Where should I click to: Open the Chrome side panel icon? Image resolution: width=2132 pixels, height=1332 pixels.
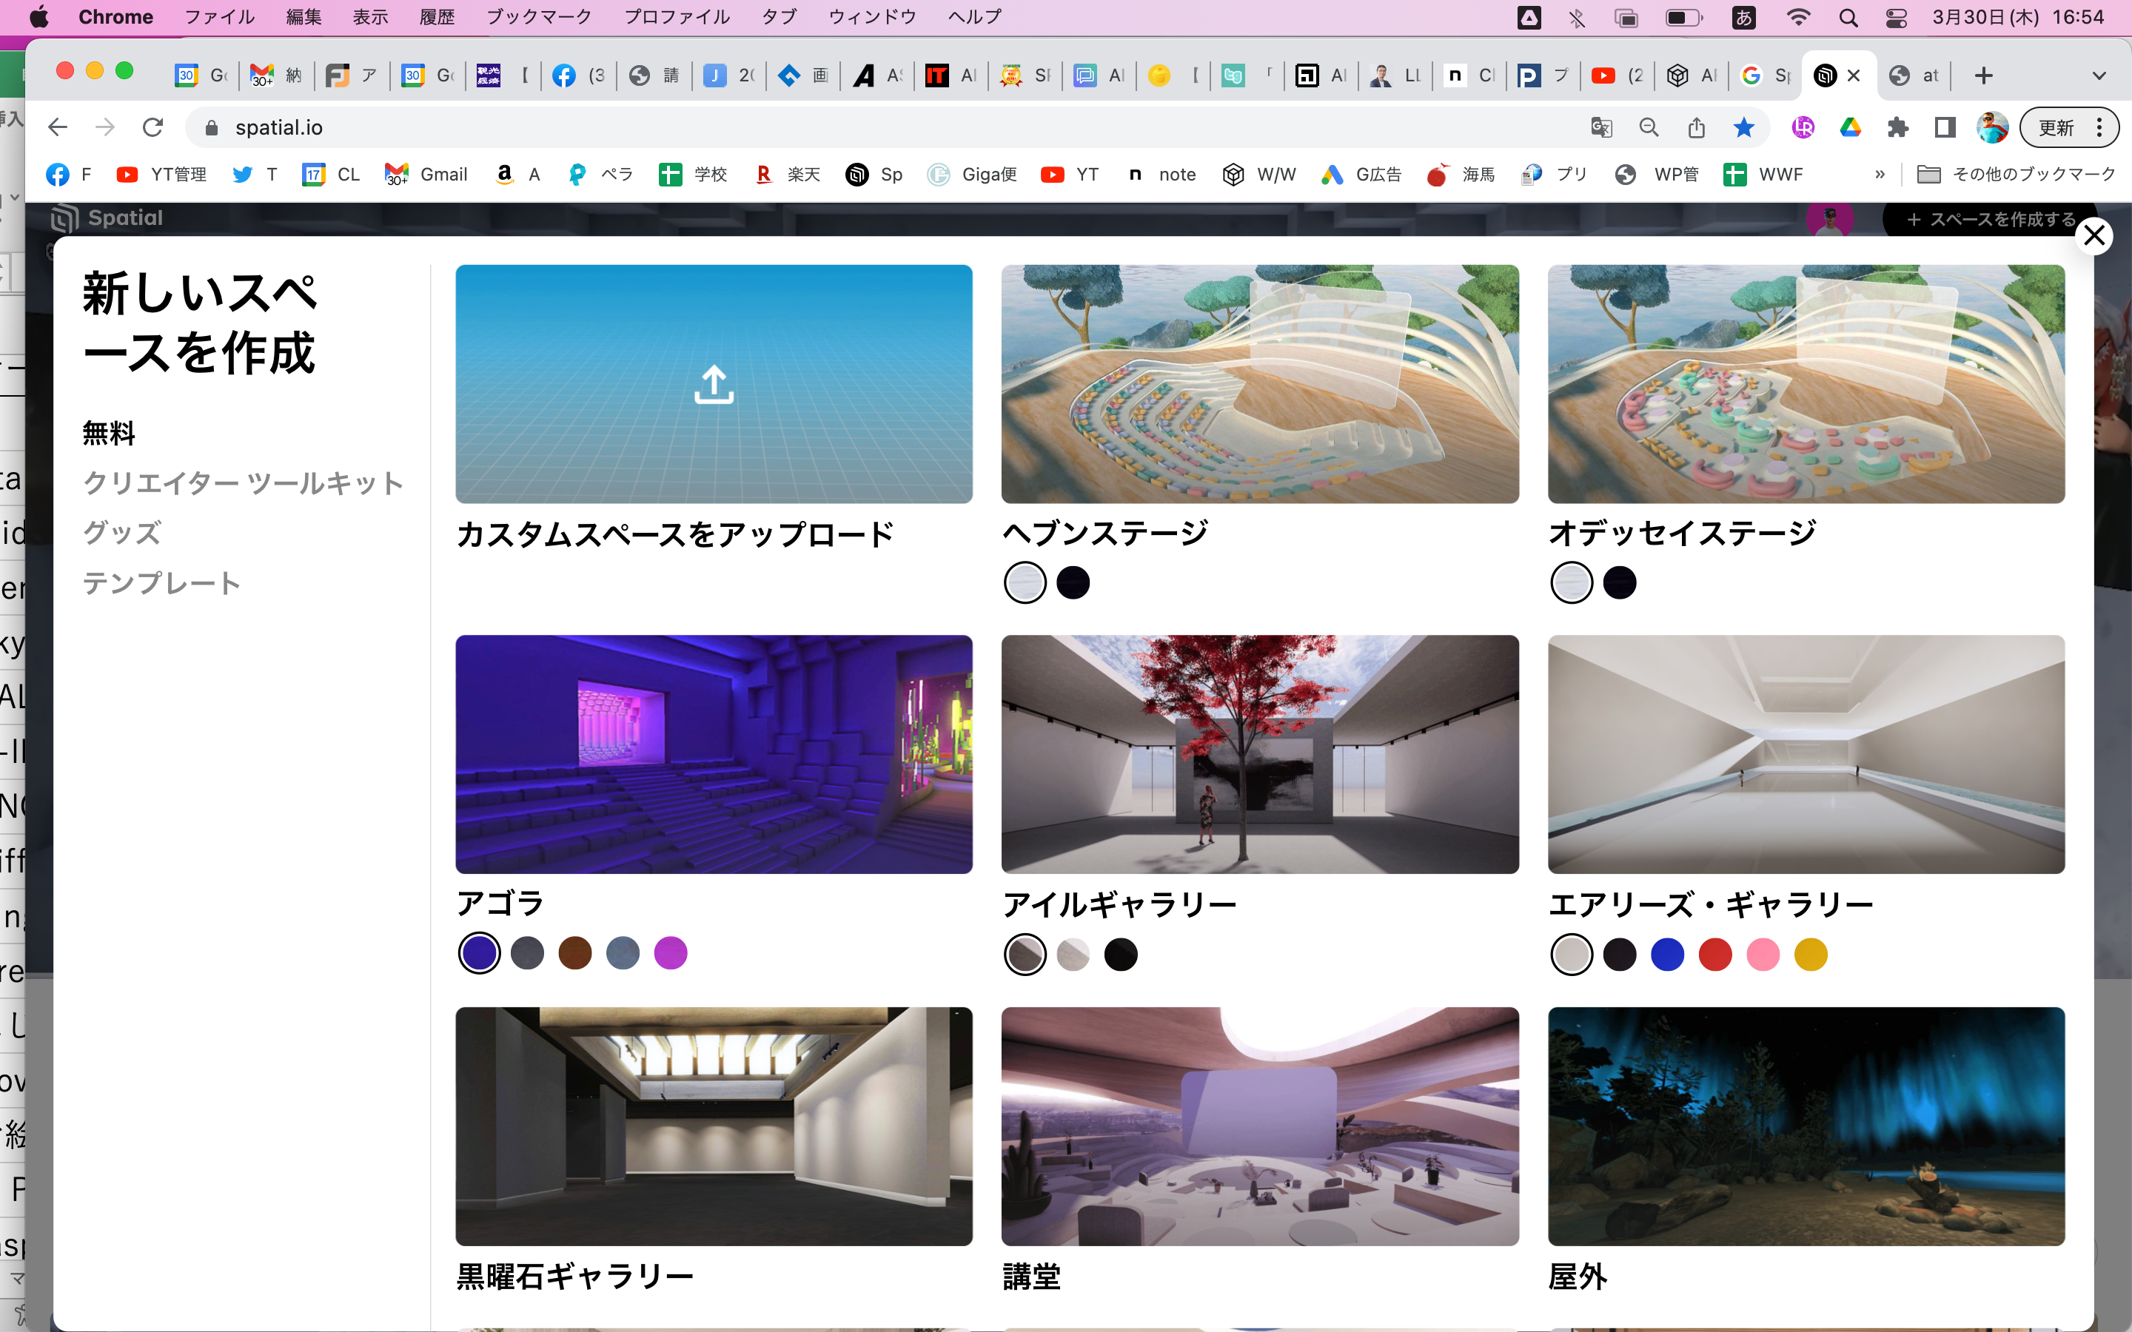(1945, 128)
